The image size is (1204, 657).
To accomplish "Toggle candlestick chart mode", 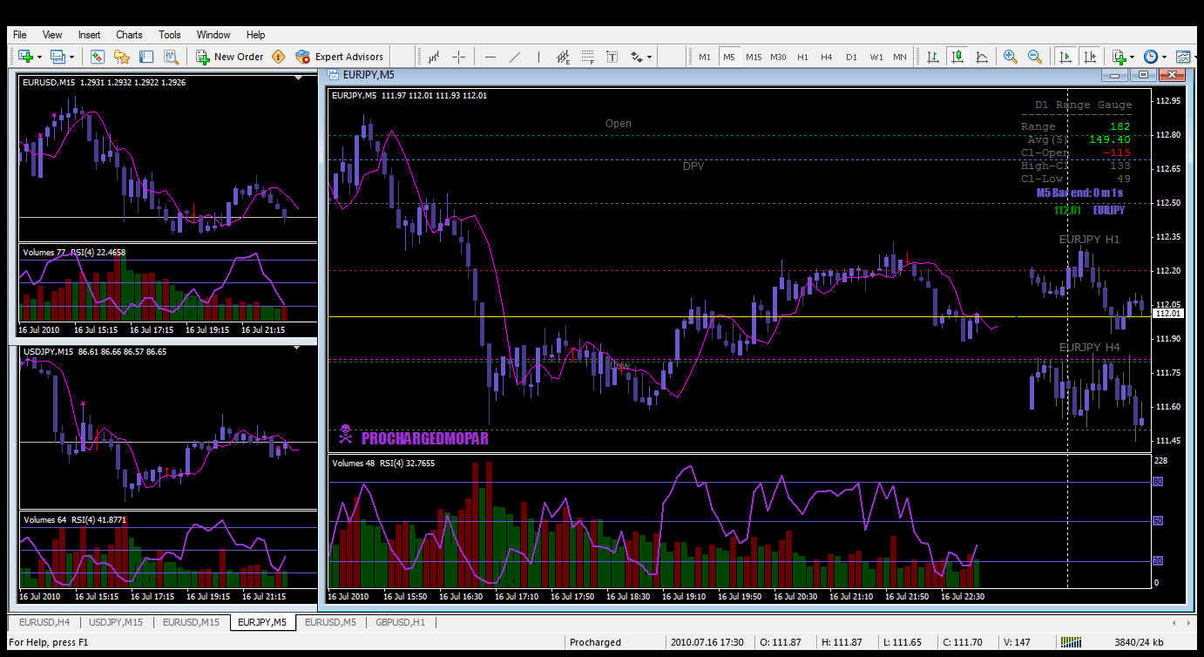I will tap(957, 57).
